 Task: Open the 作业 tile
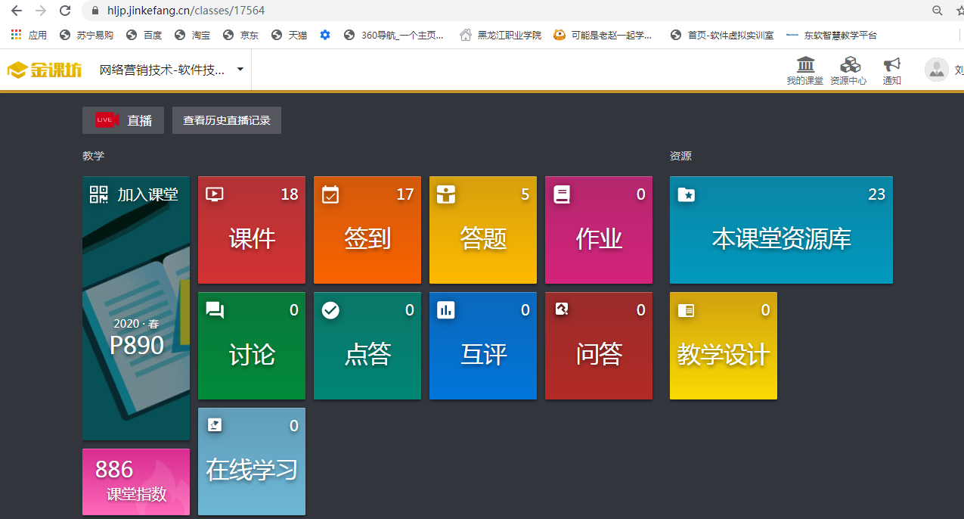point(599,230)
